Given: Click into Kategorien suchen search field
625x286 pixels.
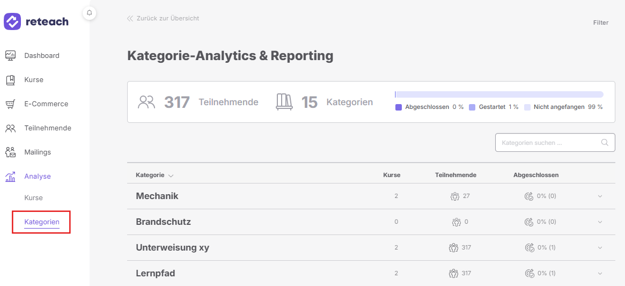Looking at the screenshot, I should (x=555, y=142).
